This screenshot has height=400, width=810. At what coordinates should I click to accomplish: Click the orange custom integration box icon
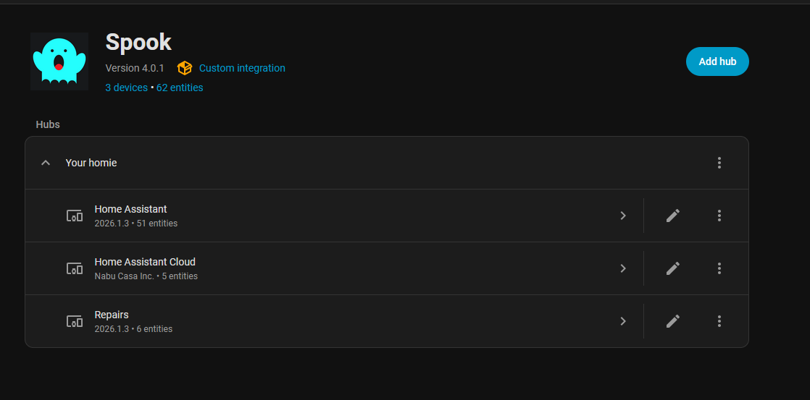[185, 68]
